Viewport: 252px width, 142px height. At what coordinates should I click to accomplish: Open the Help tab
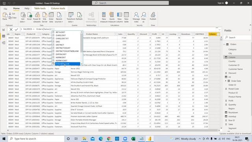(27, 8)
